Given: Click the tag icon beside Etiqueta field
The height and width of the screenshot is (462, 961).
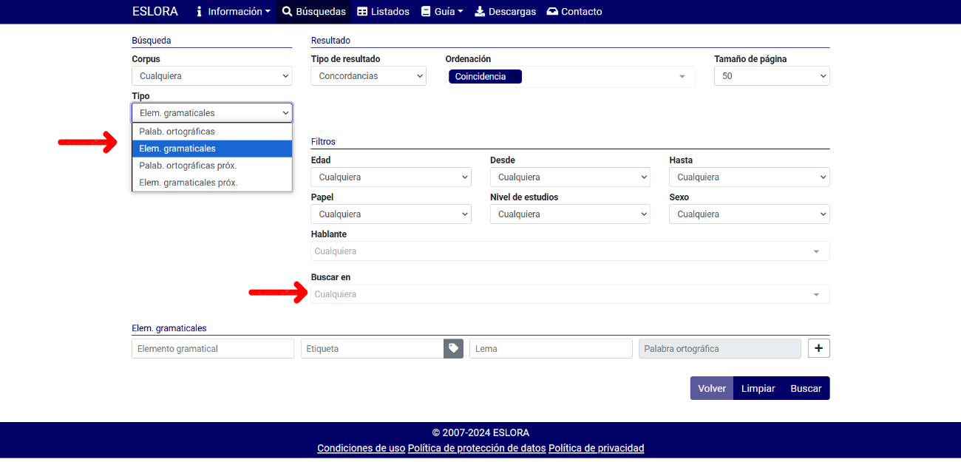Looking at the screenshot, I should (x=453, y=349).
